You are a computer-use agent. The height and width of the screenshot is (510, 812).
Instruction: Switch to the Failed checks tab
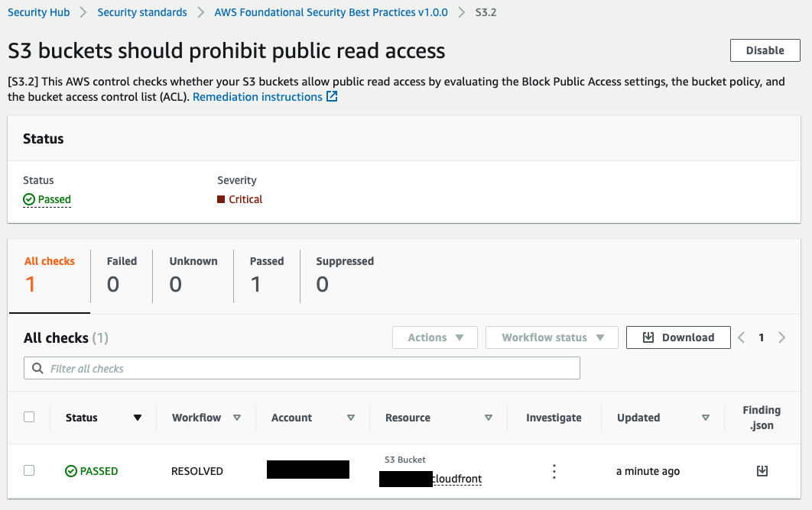tap(122, 275)
